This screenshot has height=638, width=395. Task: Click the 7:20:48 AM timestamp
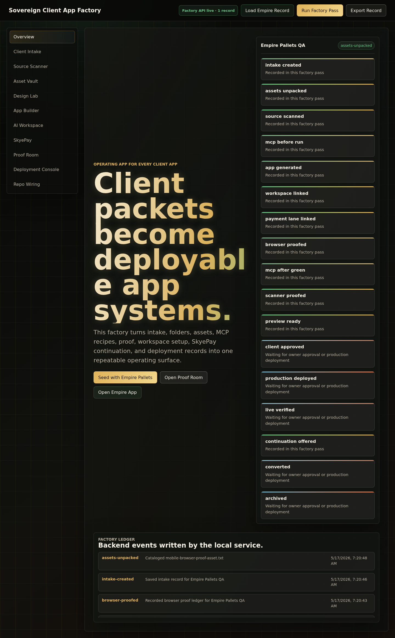click(349, 561)
